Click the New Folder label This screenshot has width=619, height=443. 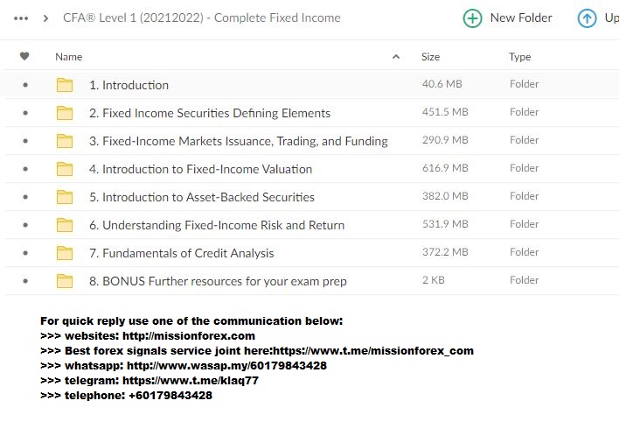point(521,18)
